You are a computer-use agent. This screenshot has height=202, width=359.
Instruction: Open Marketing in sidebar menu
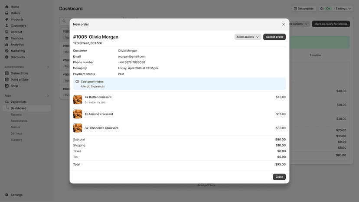pos(18,51)
